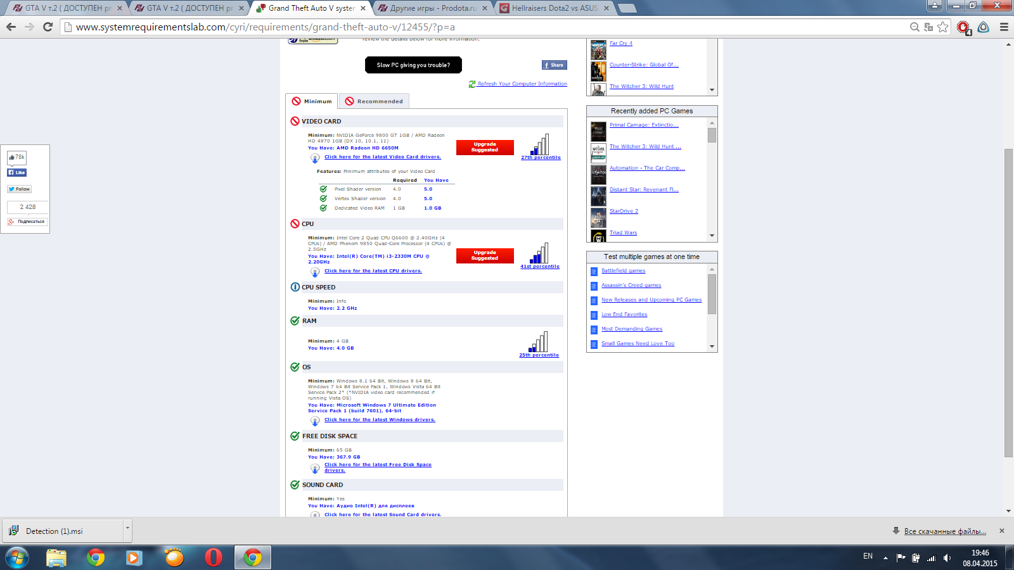Image resolution: width=1014 pixels, height=570 pixels.
Task: Click the Facebook Like icon
Action: (11, 172)
